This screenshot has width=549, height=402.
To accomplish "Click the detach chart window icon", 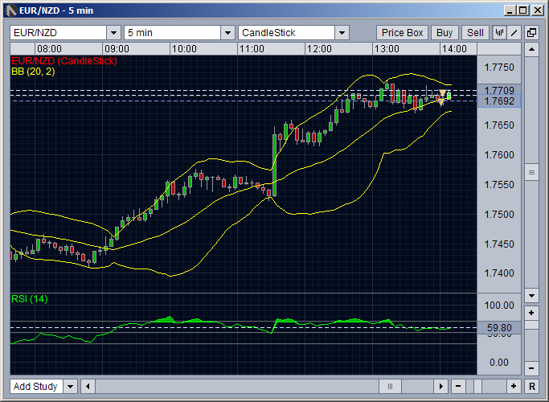I will [x=531, y=33].
